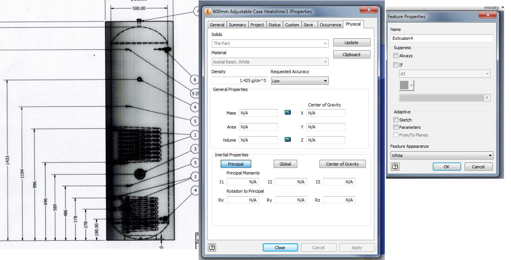Screen dimensions: 511x260
Task: Enable the Always suppress checkbox
Action: (x=396, y=55)
